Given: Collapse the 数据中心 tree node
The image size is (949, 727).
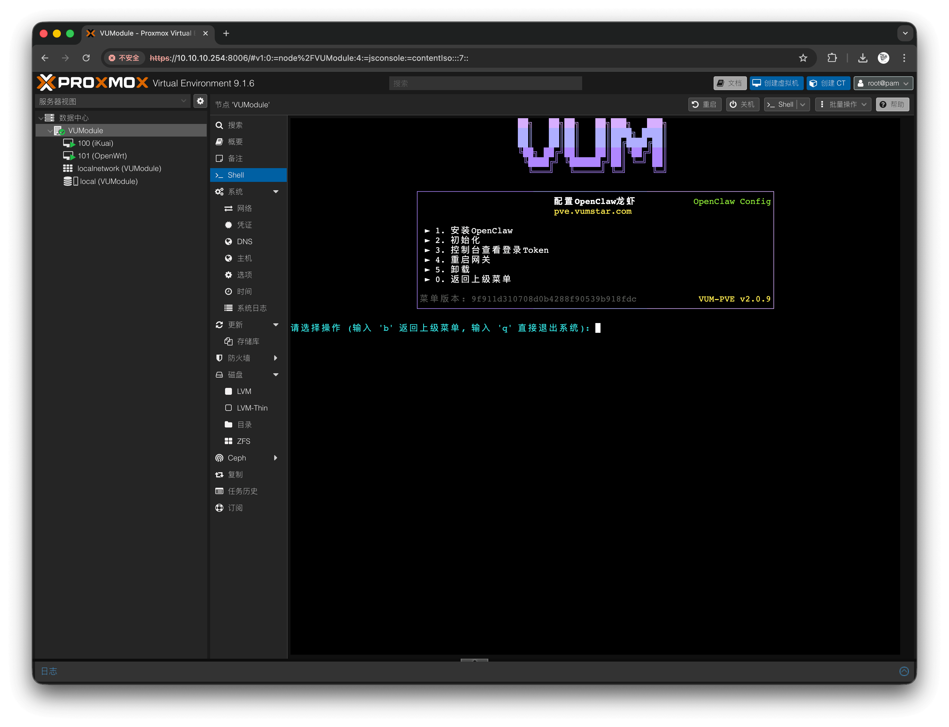Looking at the screenshot, I should tap(41, 118).
